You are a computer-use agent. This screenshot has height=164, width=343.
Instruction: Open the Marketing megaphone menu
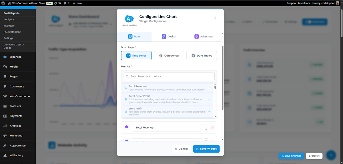16,136
